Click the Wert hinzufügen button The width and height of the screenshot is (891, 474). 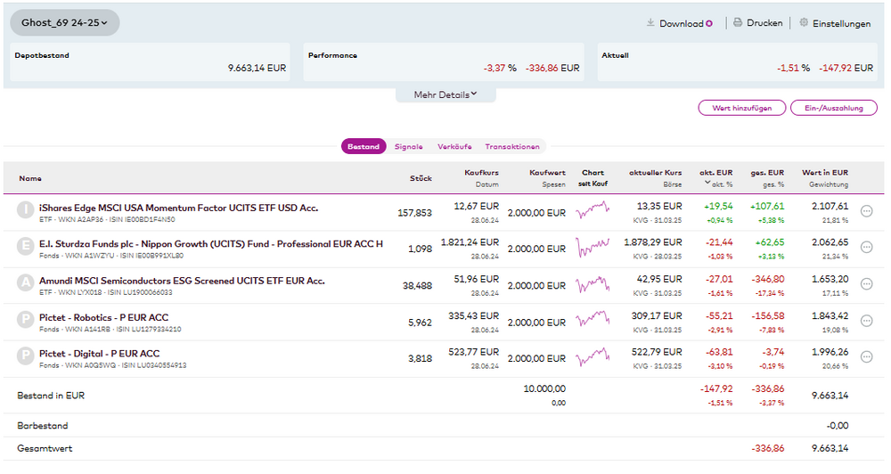741,108
